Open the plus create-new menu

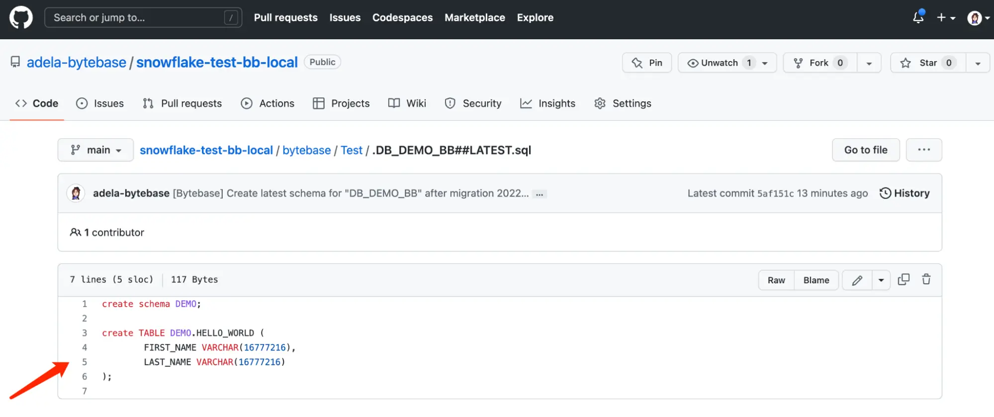coord(946,17)
